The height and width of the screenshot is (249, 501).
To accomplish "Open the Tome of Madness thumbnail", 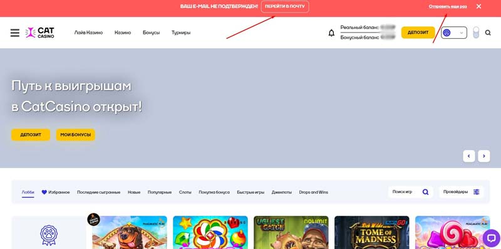I will pyautogui.click(x=372, y=233).
